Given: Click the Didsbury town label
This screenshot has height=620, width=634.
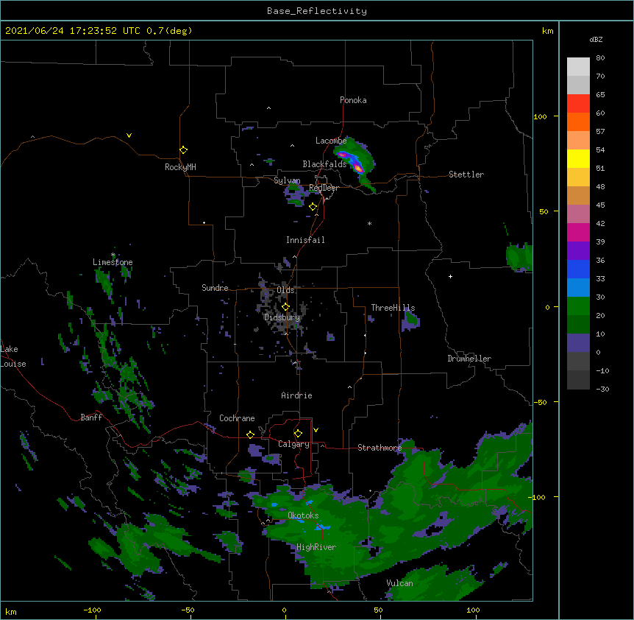Looking at the screenshot, I should pyautogui.click(x=282, y=317).
